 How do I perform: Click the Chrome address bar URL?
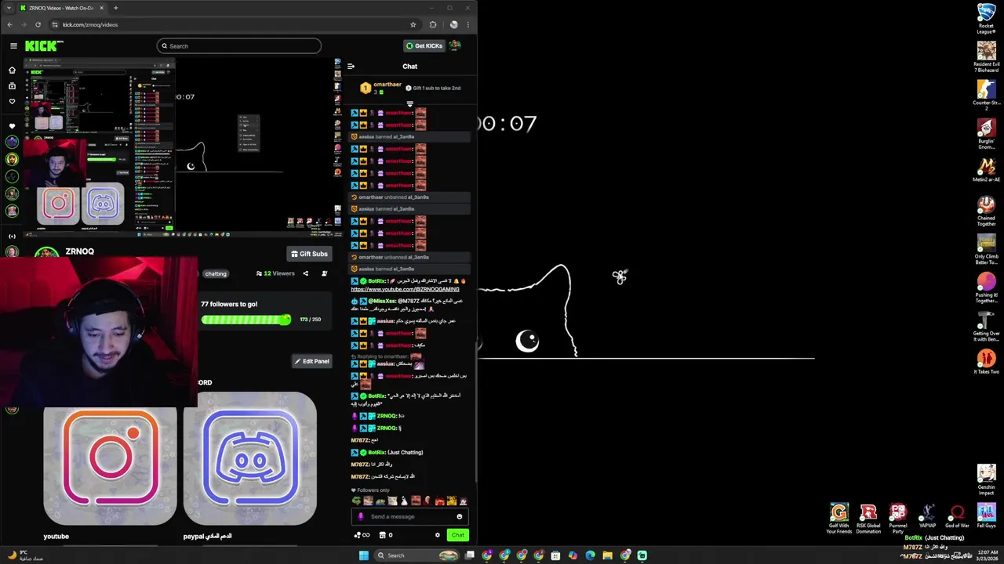pos(90,24)
